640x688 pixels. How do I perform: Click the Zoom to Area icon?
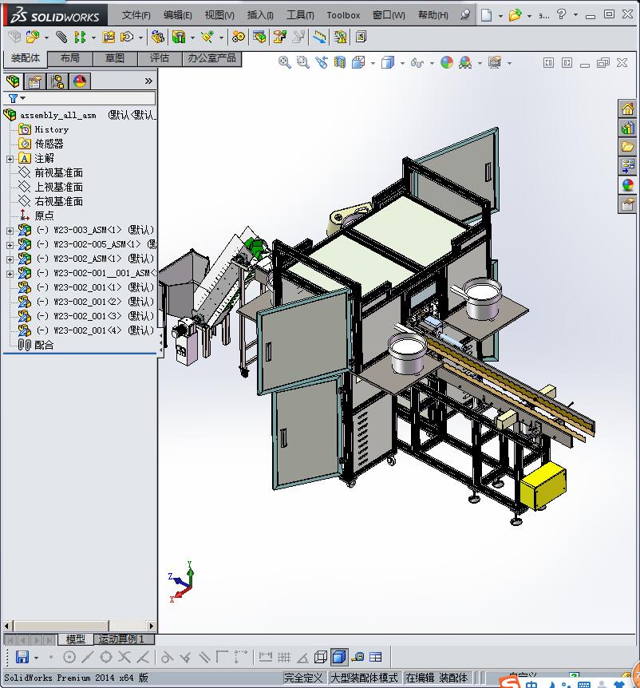[302, 63]
